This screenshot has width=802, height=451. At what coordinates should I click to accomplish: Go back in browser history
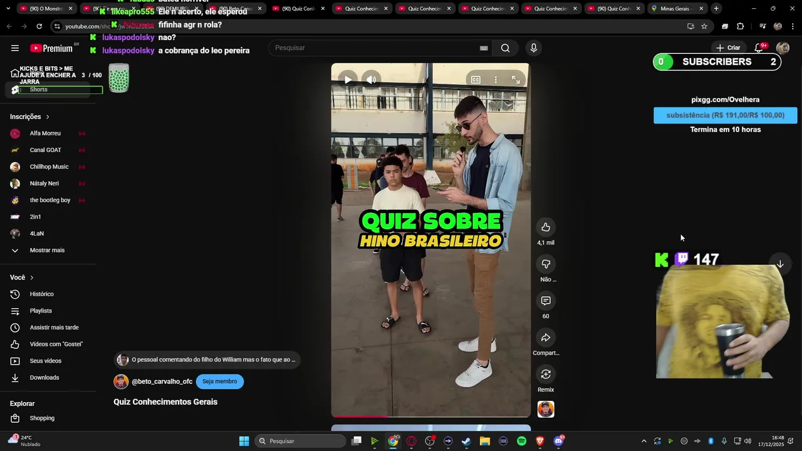(x=9, y=26)
